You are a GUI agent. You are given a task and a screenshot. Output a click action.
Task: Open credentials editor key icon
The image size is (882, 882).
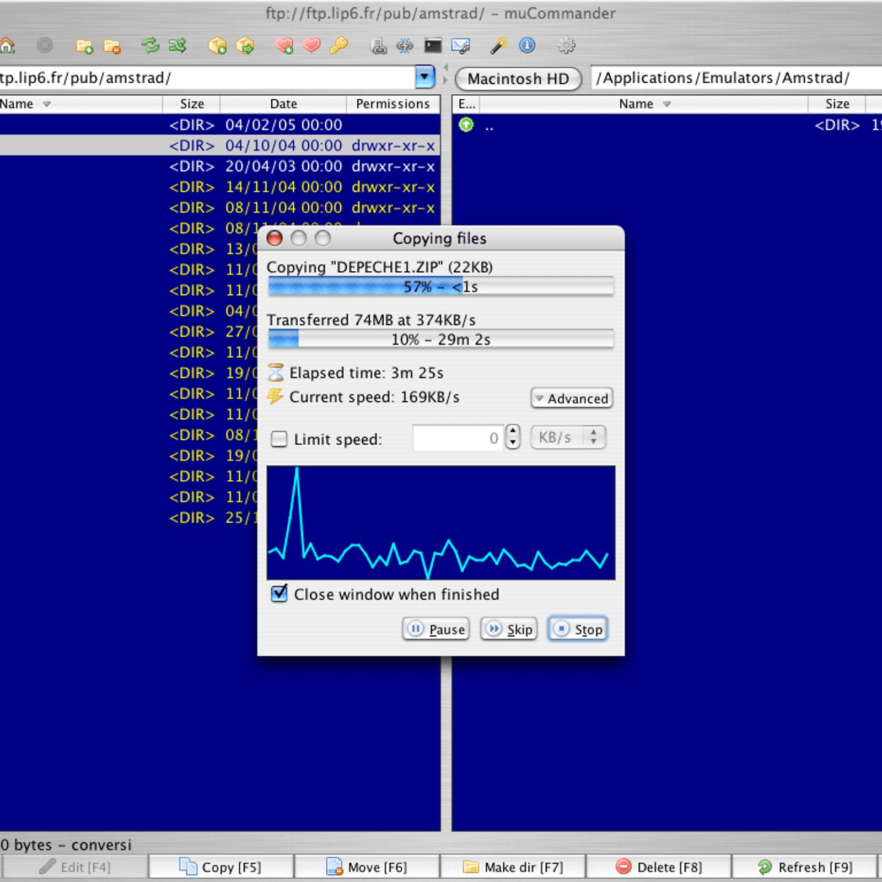338,45
